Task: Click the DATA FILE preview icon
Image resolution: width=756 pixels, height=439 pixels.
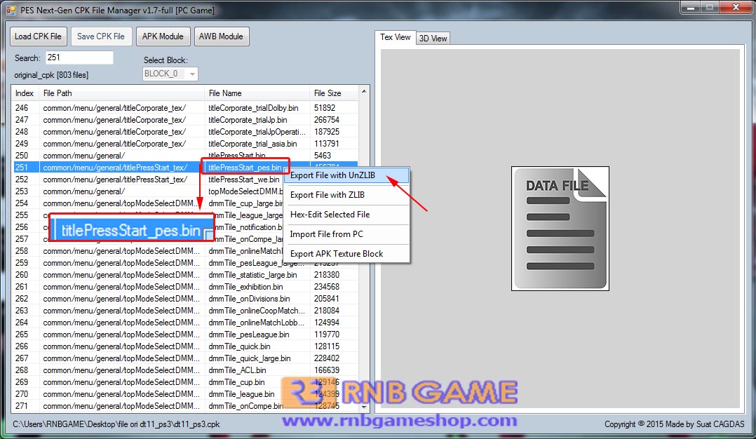Action: coord(560,229)
